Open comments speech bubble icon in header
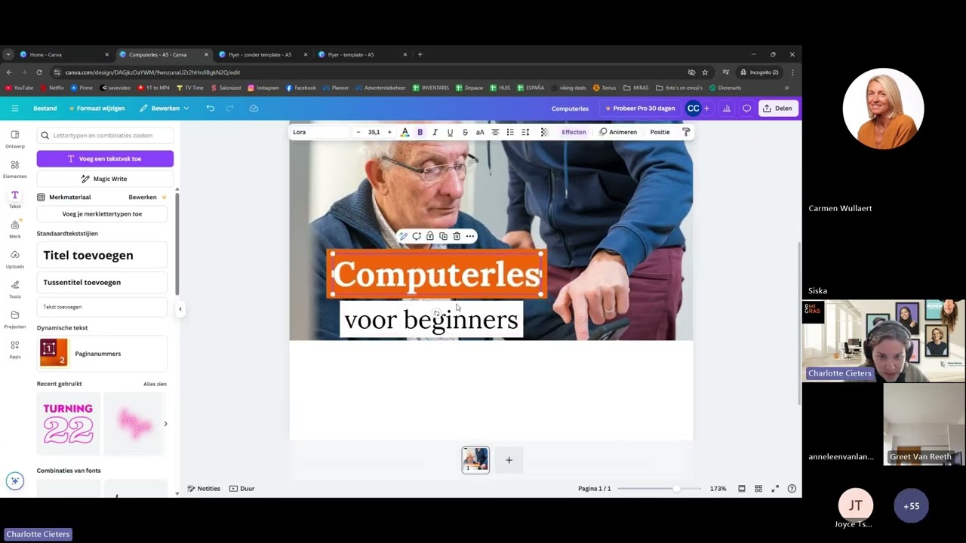The width and height of the screenshot is (966, 543). tap(747, 109)
